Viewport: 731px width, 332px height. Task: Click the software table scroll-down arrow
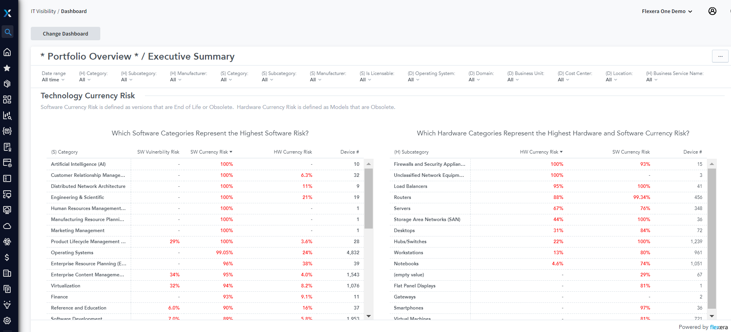pyautogui.click(x=369, y=316)
